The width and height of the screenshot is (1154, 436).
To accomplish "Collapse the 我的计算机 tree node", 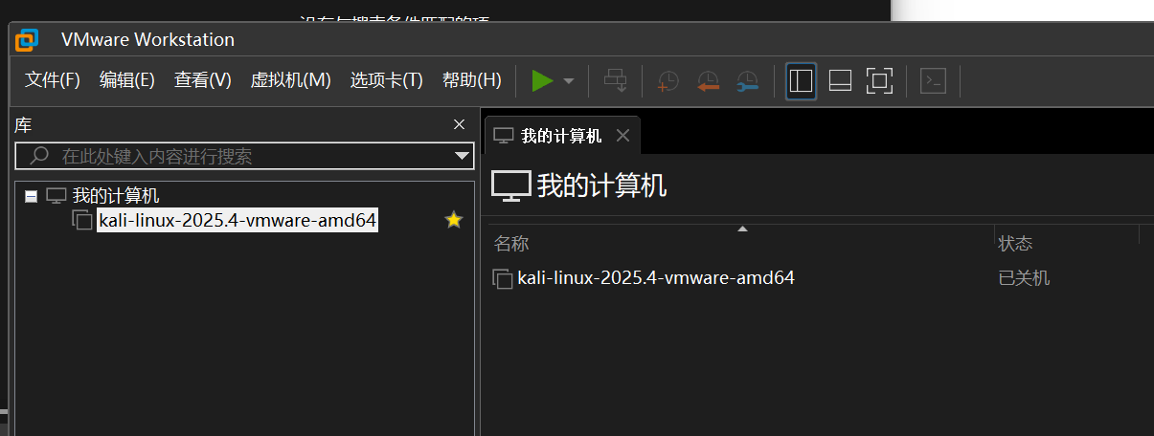I will click(31, 196).
